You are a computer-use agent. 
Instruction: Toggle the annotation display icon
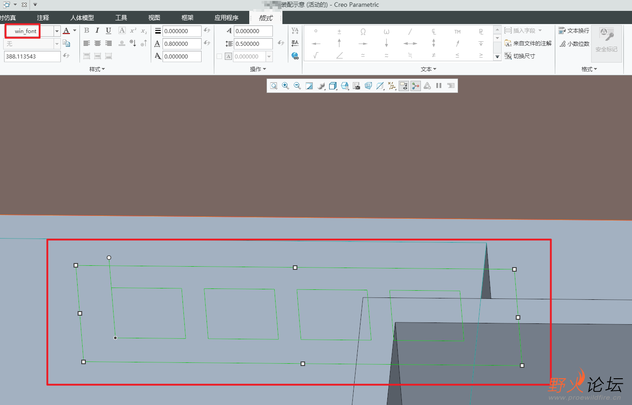(x=404, y=86)
